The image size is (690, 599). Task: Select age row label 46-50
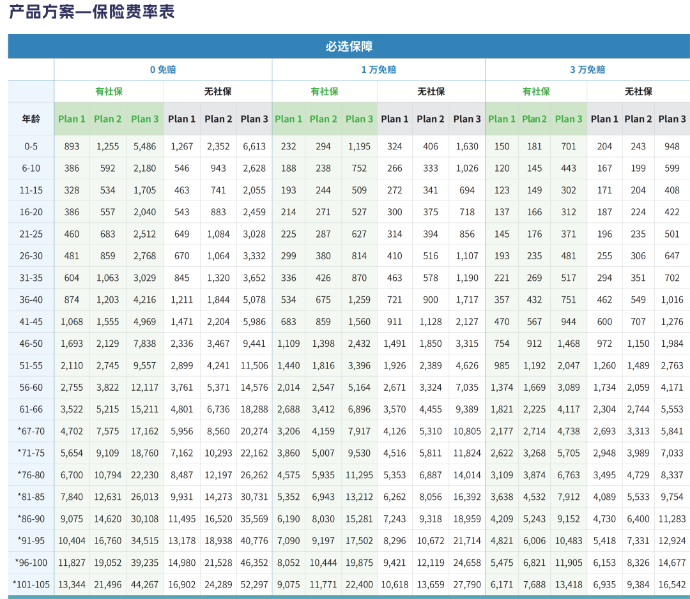coord(31,344)
